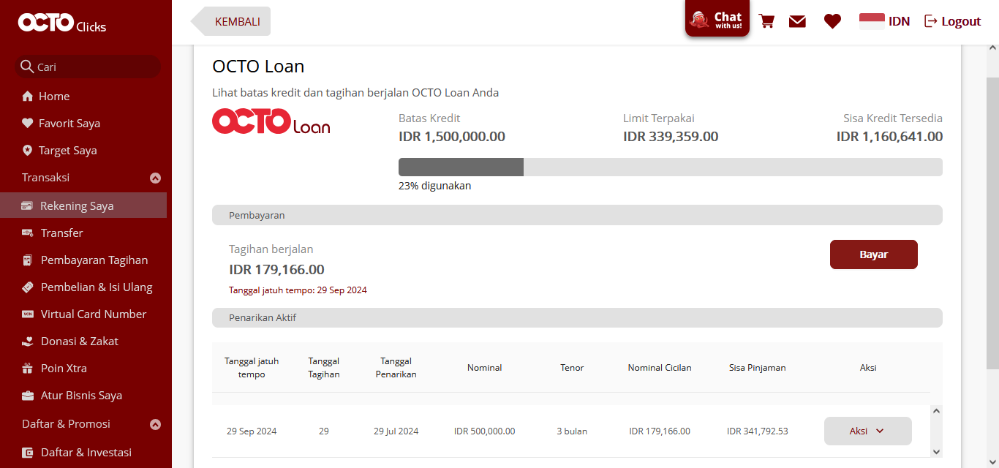
Task: Click the OCTO Loan logo
Action: [271, 121]
